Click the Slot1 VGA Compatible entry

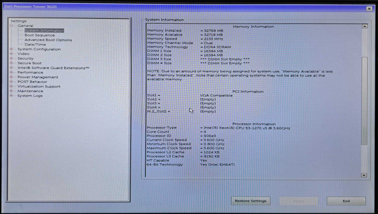(x=216, y=95)
